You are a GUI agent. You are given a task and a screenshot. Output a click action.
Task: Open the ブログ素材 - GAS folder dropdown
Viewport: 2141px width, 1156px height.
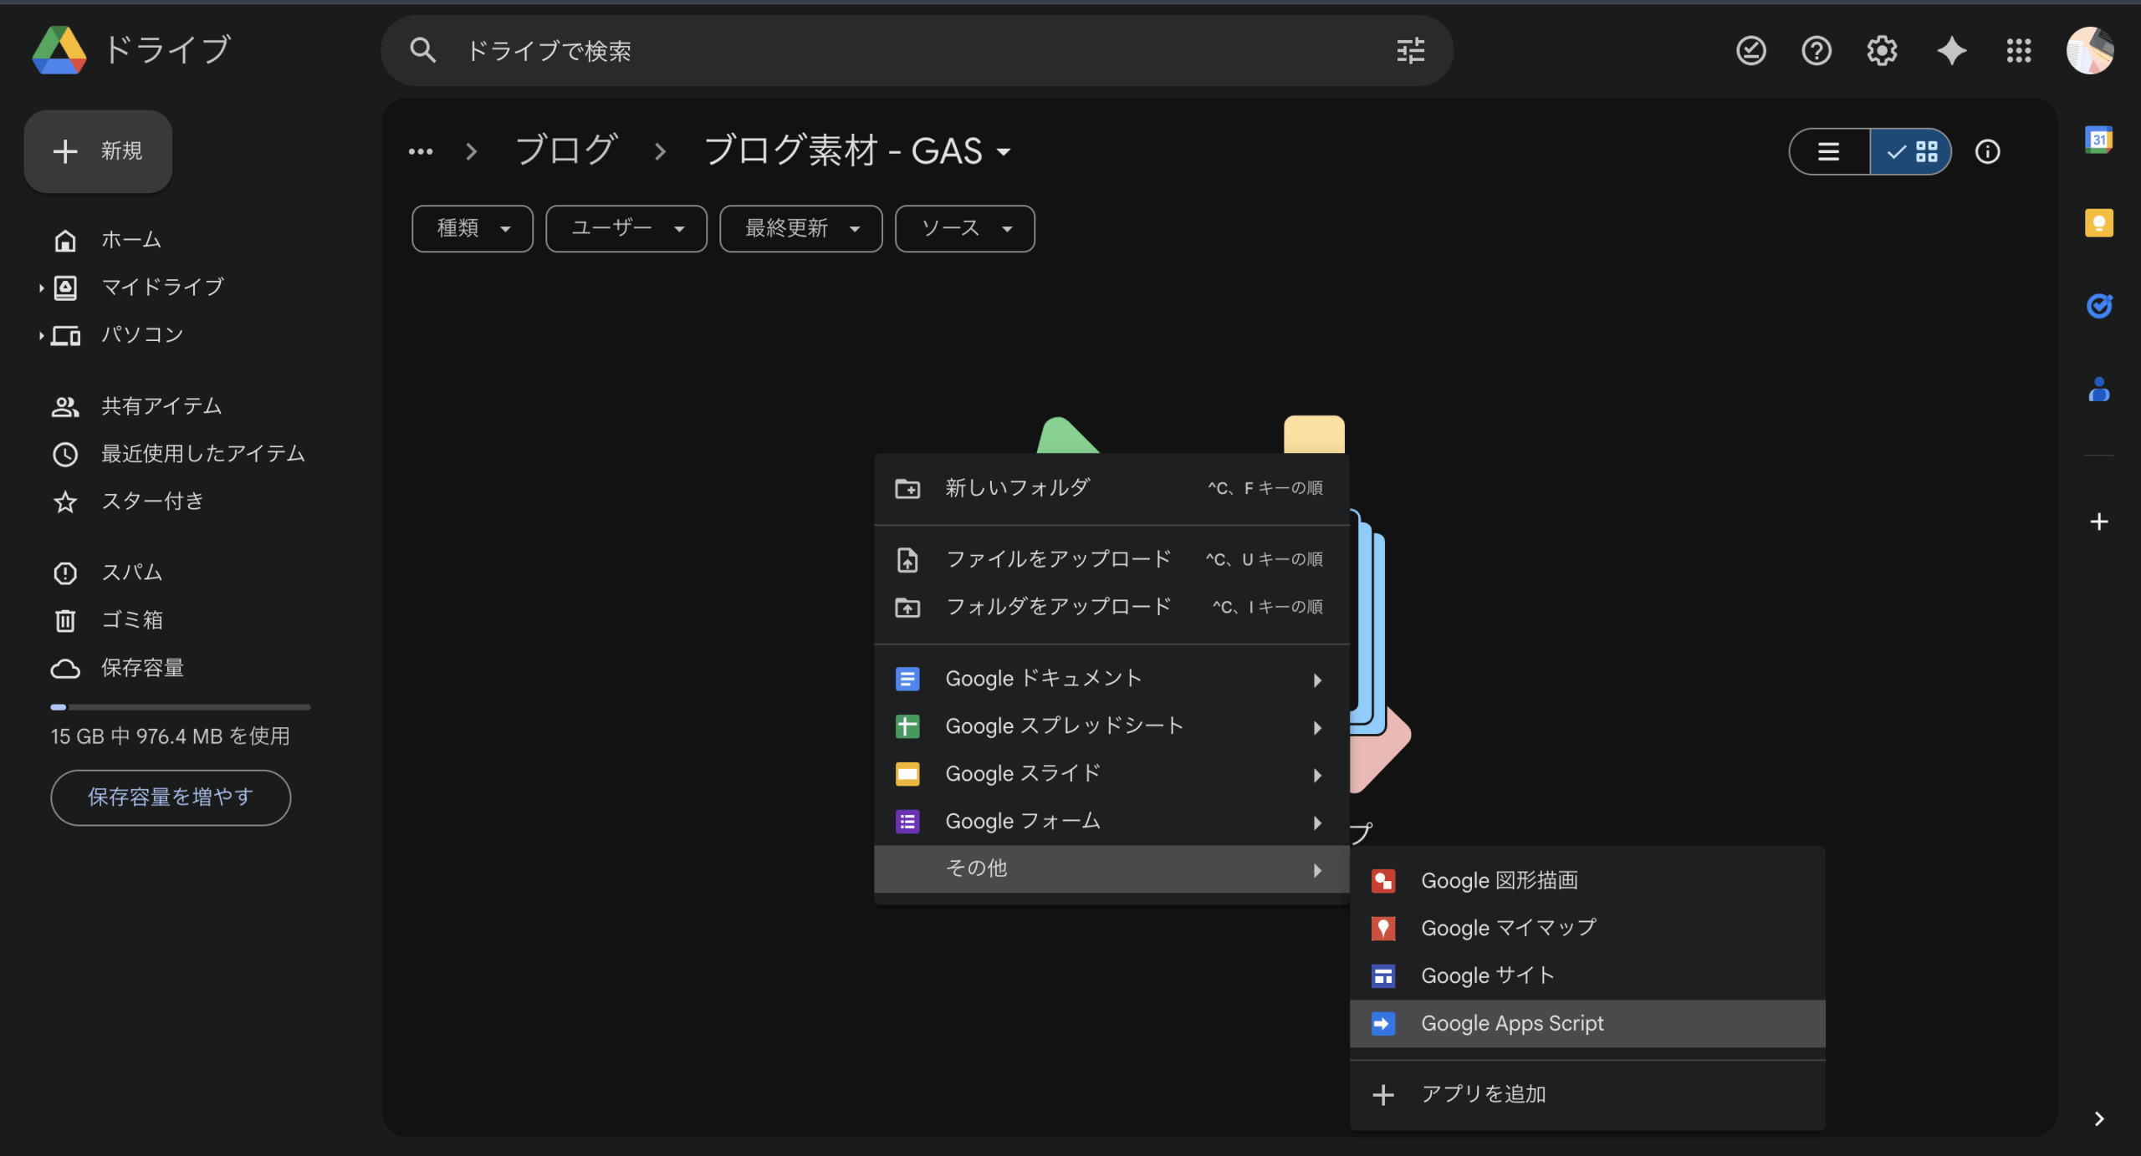1004,152
